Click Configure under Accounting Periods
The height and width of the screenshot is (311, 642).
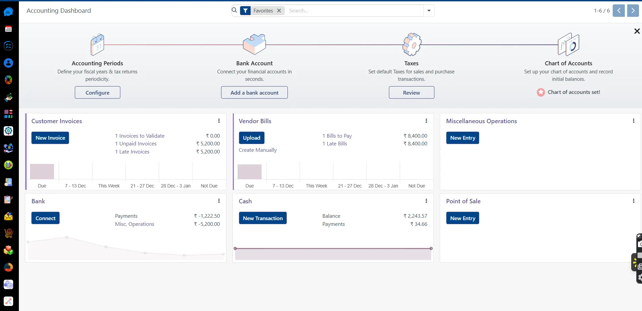(x=97, y=92)
